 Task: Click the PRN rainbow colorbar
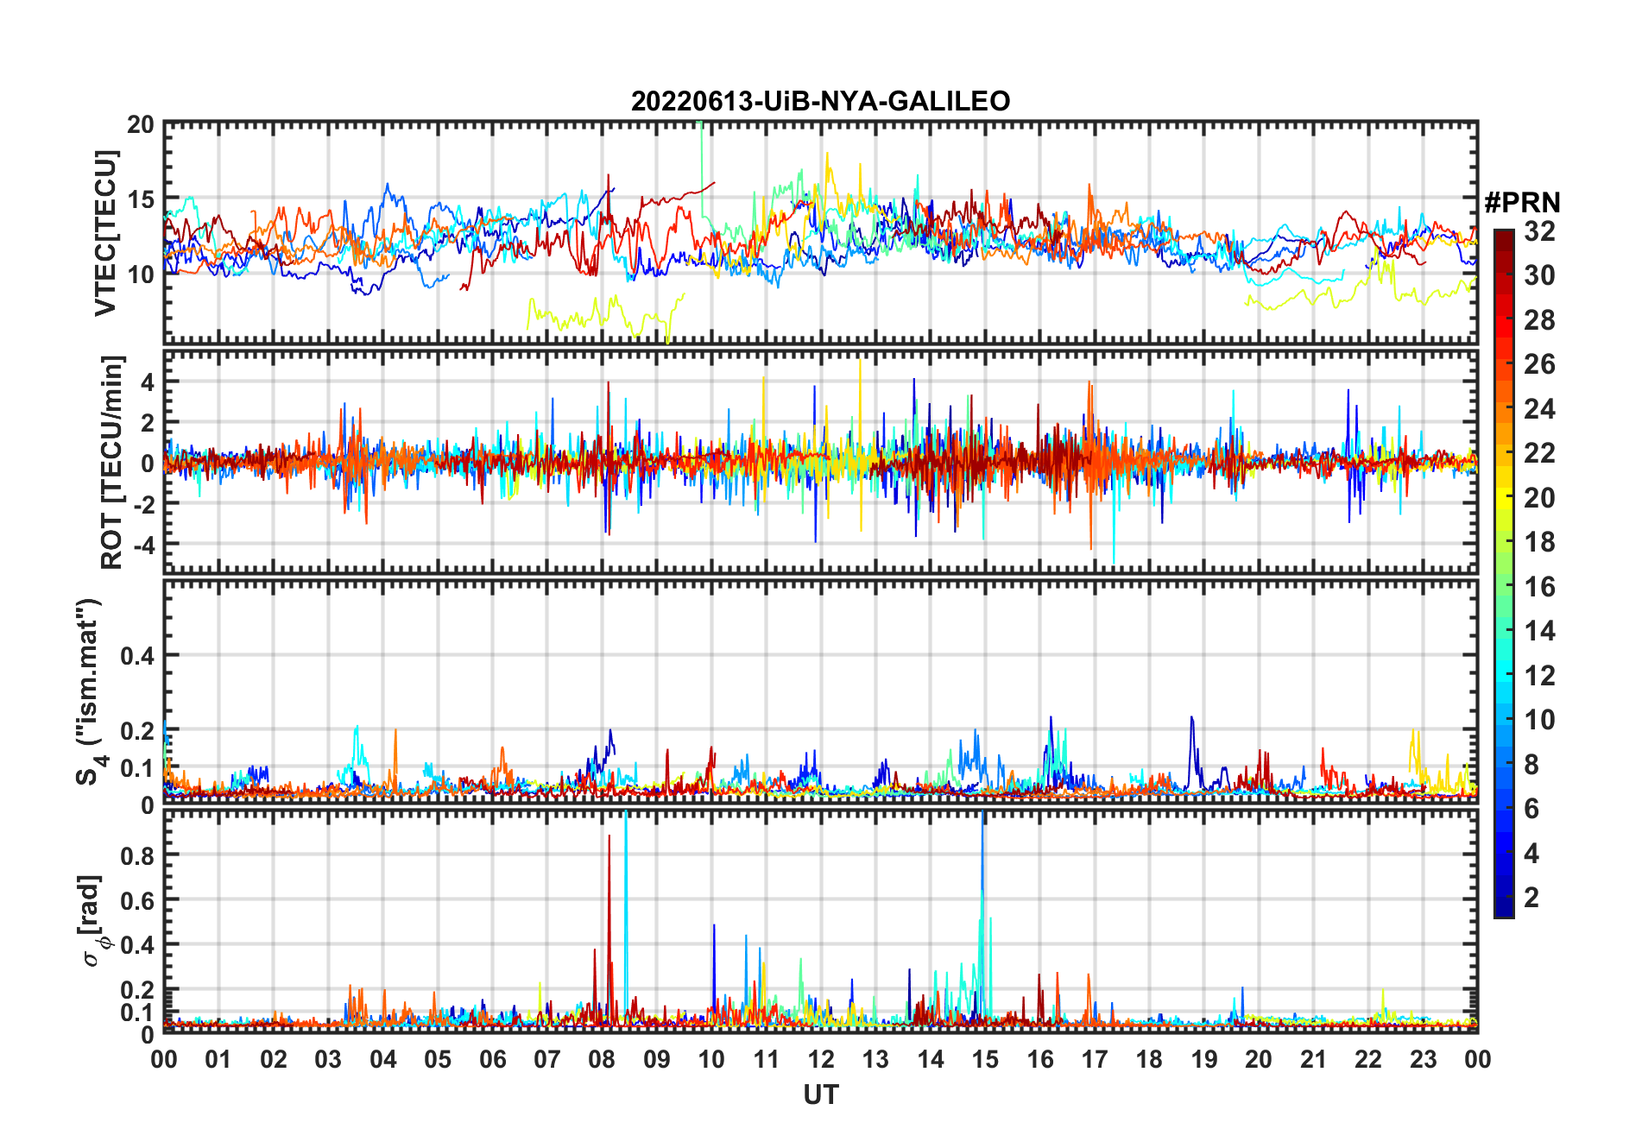coord(1504,573)
